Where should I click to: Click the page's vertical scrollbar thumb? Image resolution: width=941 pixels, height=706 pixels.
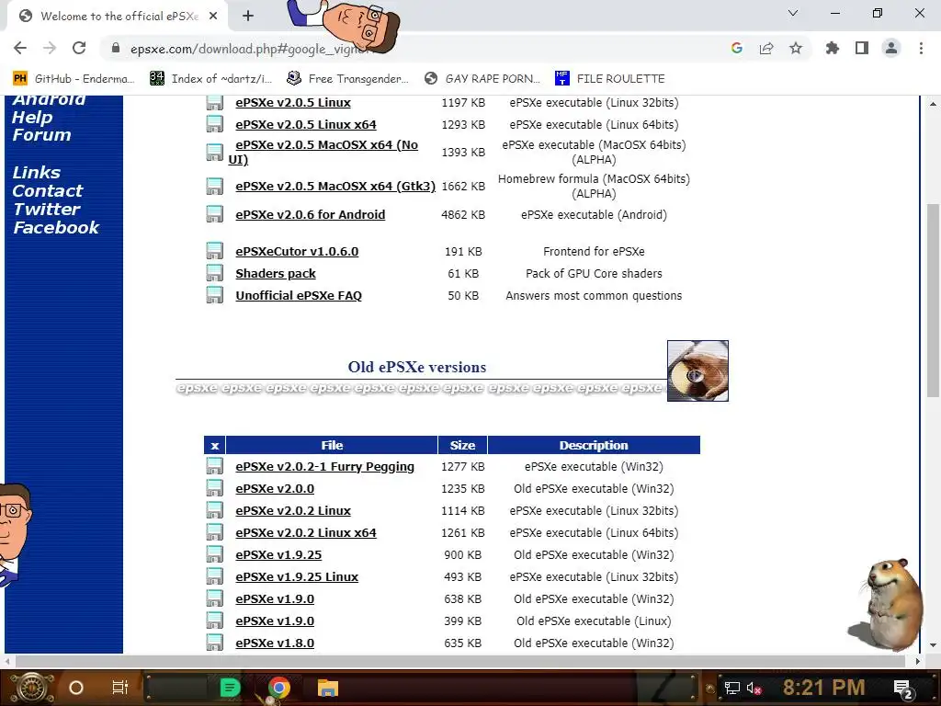(x=933, y=301)
